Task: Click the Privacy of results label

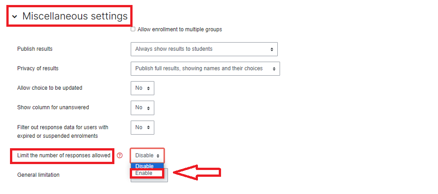Action: [38, 68]
